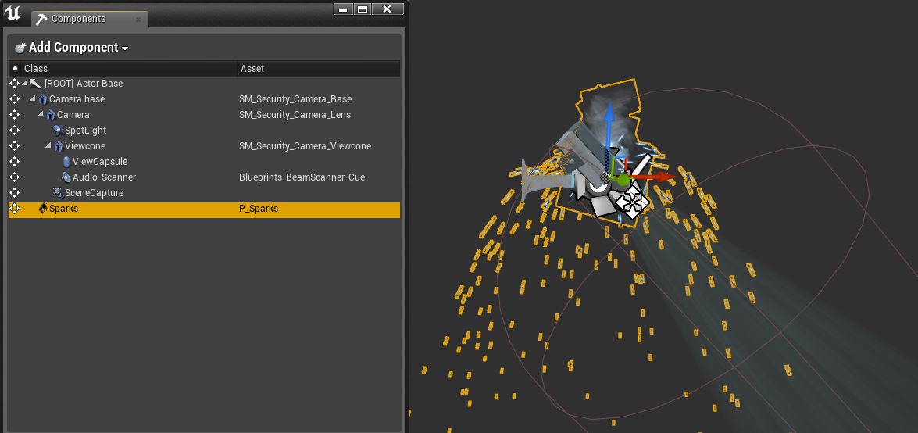Open the Add Component dropdown
This screenshot has width=918, height=433.
(71, 48)
